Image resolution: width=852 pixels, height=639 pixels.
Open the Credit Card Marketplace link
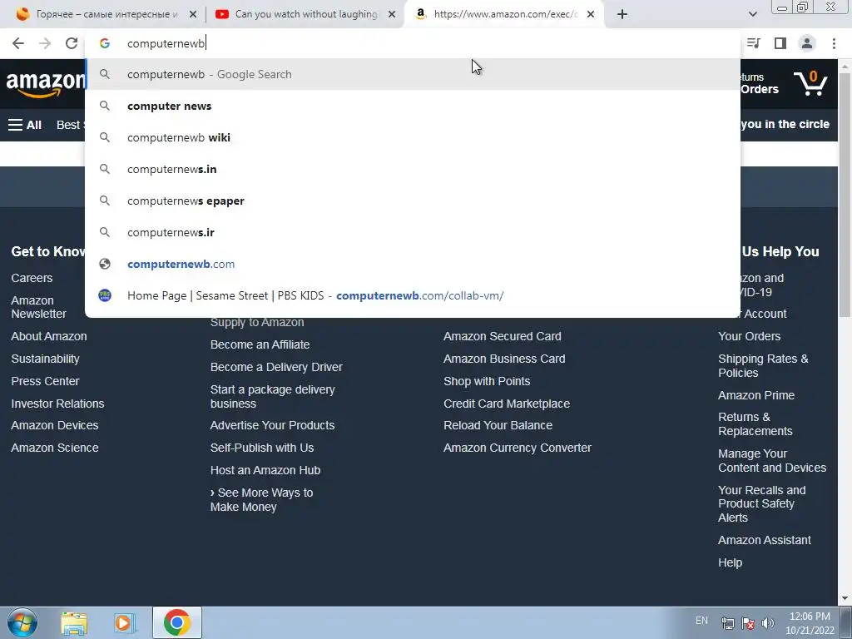tap(507, 404)
